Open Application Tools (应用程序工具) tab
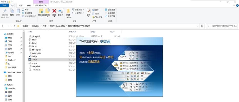239x102 pixels. 41,5
